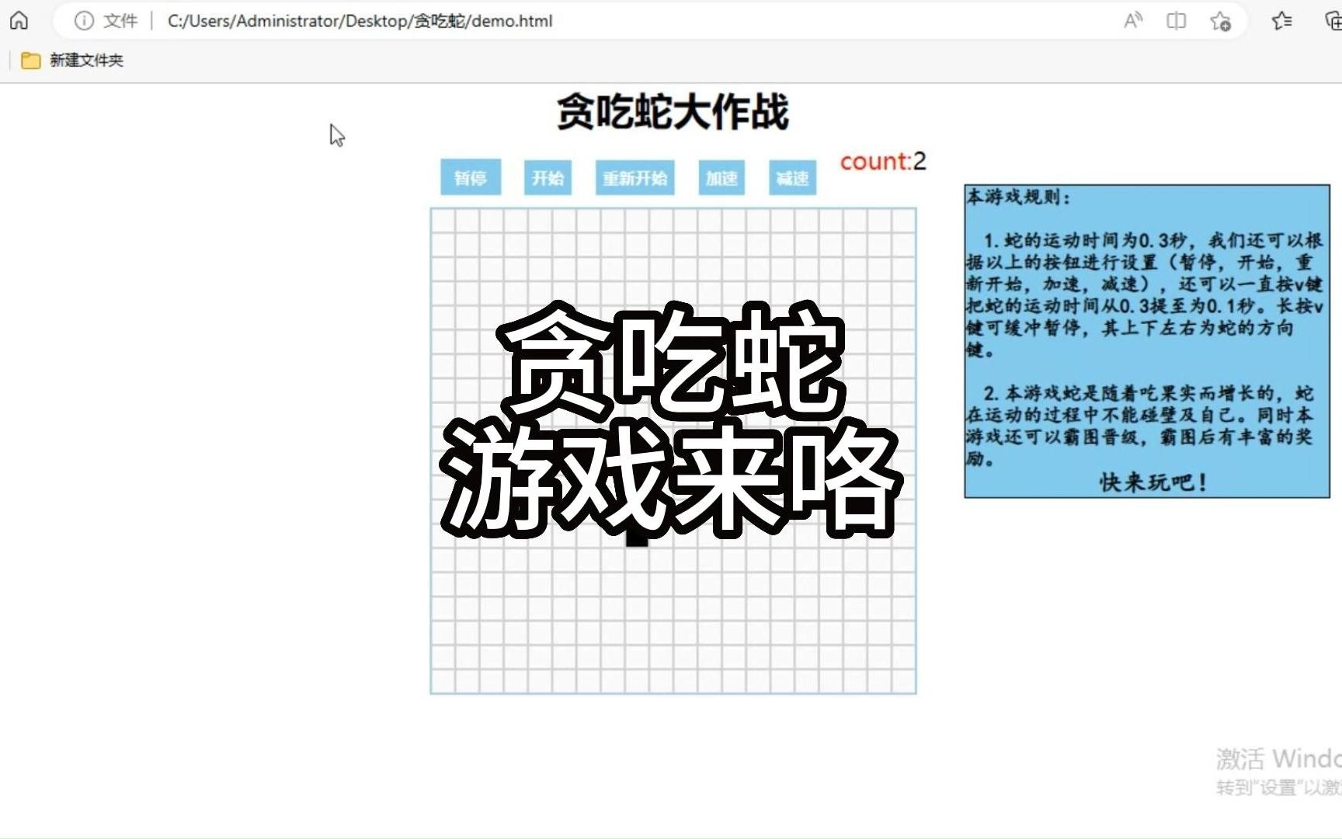Open split screen view icon

(1176, 20)
